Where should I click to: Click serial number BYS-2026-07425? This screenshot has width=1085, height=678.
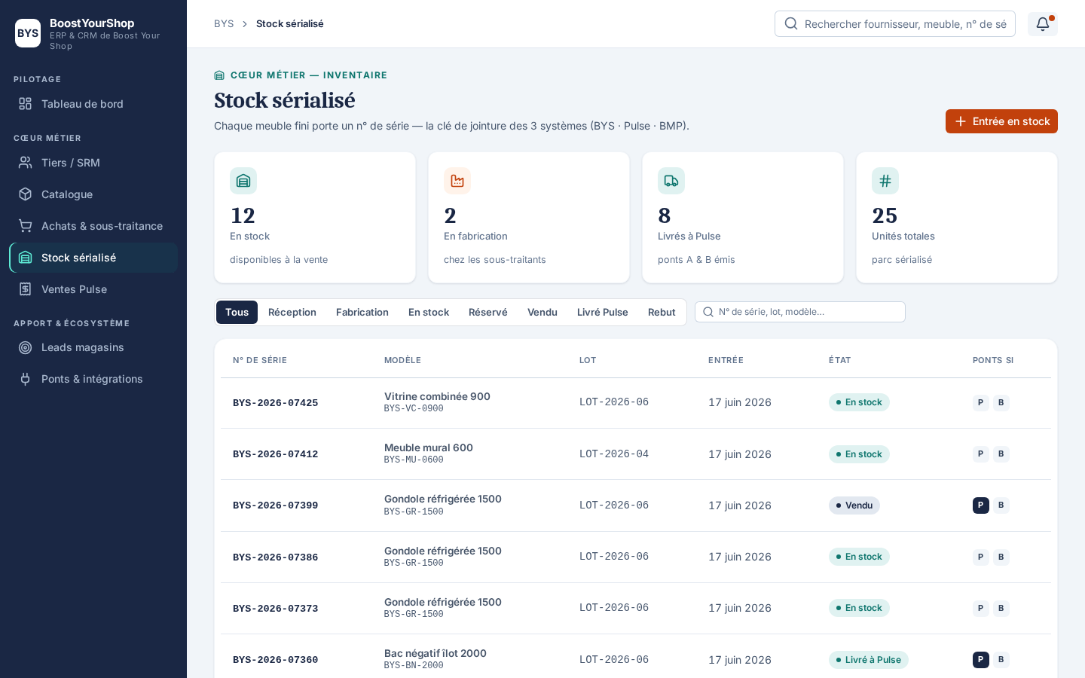[276, 403]
